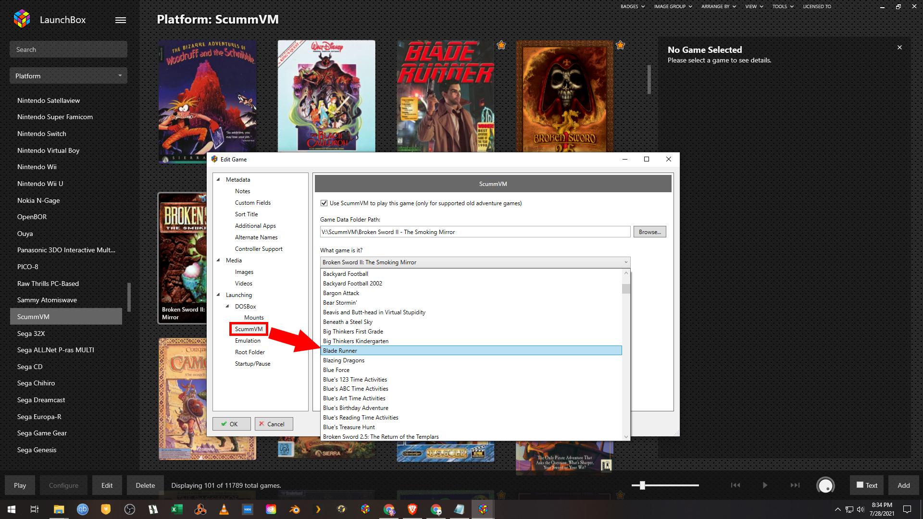
Task: Open OBS Studio from taskbar
Action: [x=130, y=509]
